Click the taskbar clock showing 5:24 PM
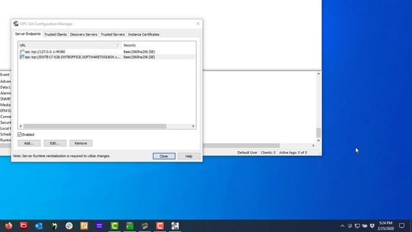The image size is (412, 232). click(386, 226)
